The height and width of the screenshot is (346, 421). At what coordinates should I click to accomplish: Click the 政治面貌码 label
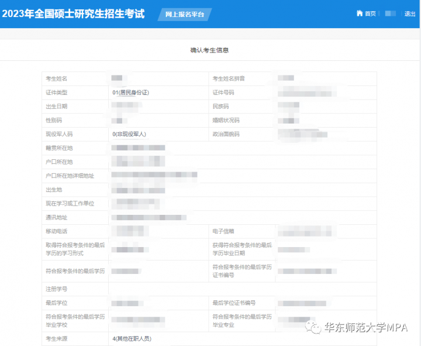226,134
